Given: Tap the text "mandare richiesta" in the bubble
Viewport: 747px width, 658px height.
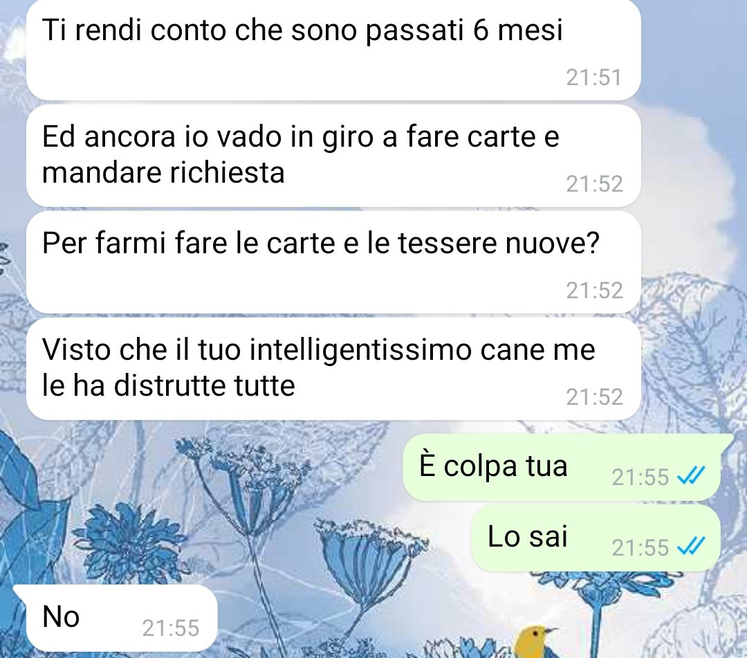Looking at the screenshot, I should tap(163, 172).
